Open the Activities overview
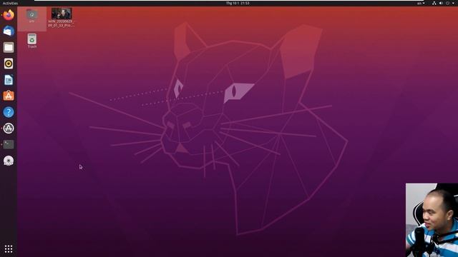This screenshot has height=257, width=458. point(10,3)
